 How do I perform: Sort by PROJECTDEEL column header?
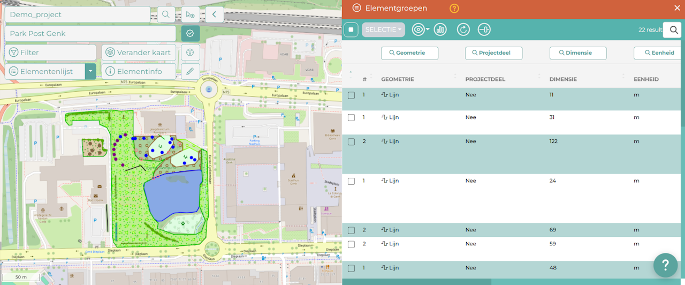point(485,79)
